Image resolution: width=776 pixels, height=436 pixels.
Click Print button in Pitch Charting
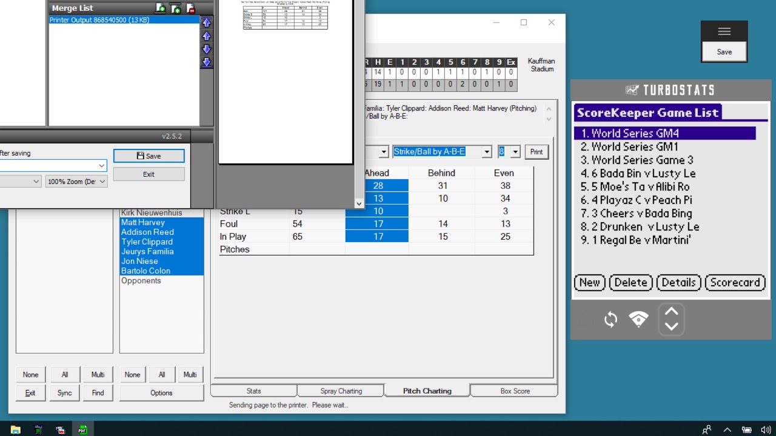click(x=537, y=151)
